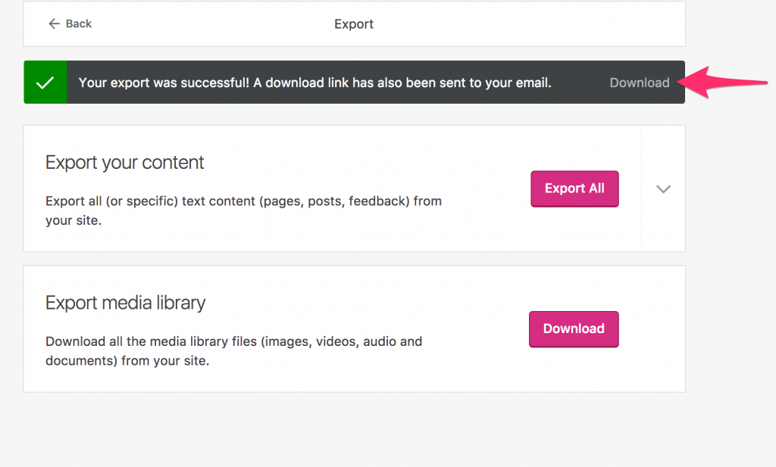Click the media library files description
The width and height of the screenshot is (776, 467).
coord(233,351)
